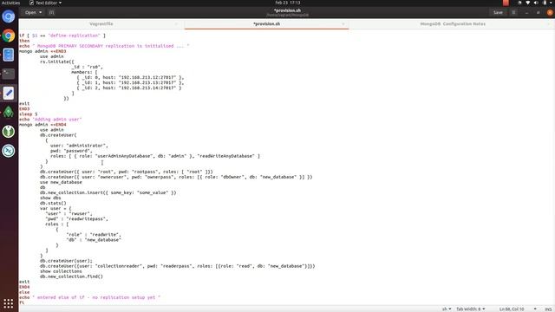Click the userAdminAnyDatabase roles line
555x312 pixels.
[x=155, y=156]
